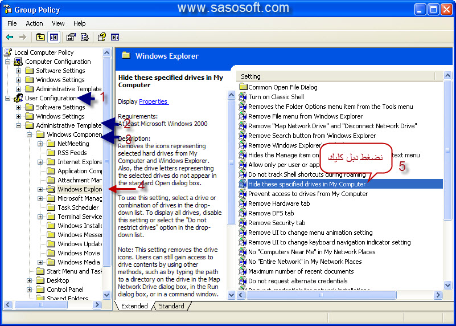Click the Remove Security tab policy icon
Image resolution: width=456 pixels, height=326 pixels.
(x=243, y=223)
